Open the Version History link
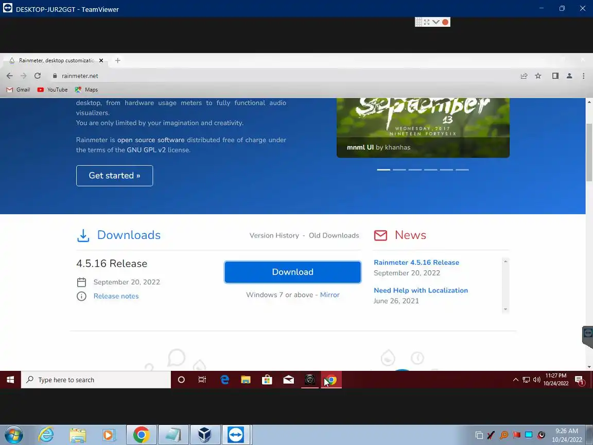 pyautogui.click(x=274, y=235)
